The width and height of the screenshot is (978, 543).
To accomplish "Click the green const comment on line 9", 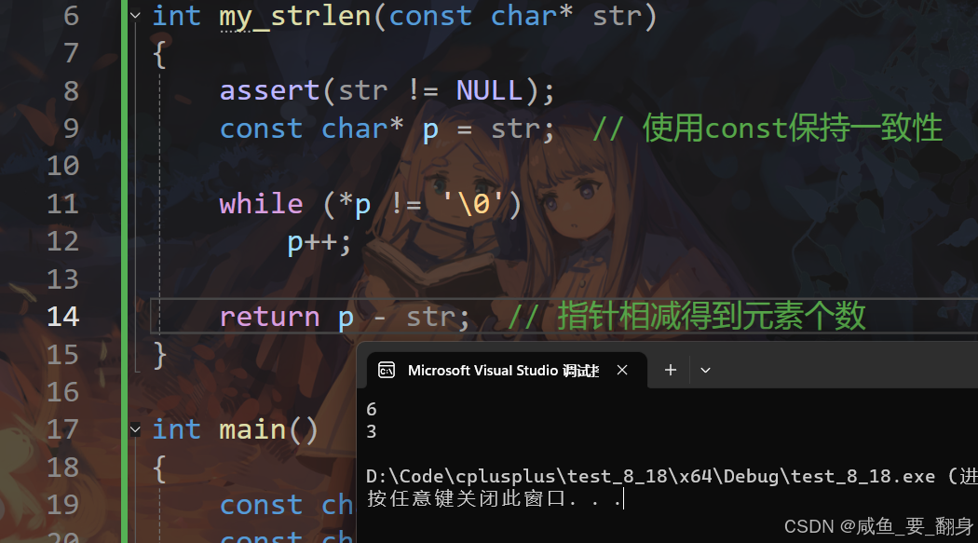I will (767, 129).
